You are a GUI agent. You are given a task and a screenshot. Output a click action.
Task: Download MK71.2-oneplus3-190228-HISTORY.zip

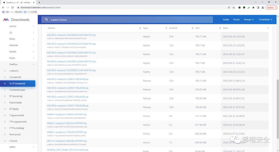coord(67,141)
